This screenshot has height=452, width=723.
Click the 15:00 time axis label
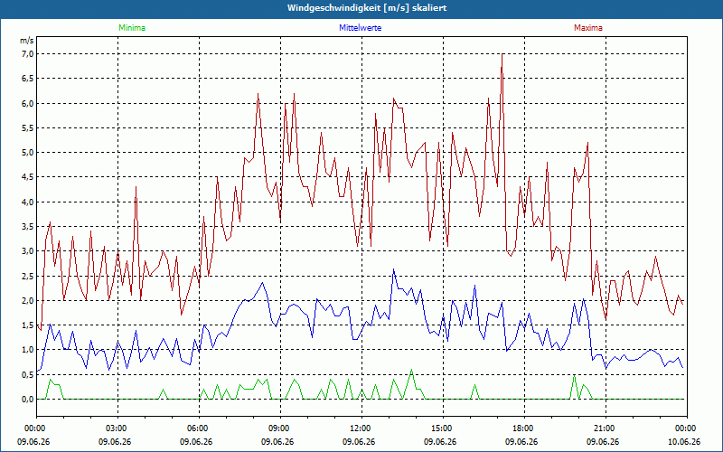(440, 428)
